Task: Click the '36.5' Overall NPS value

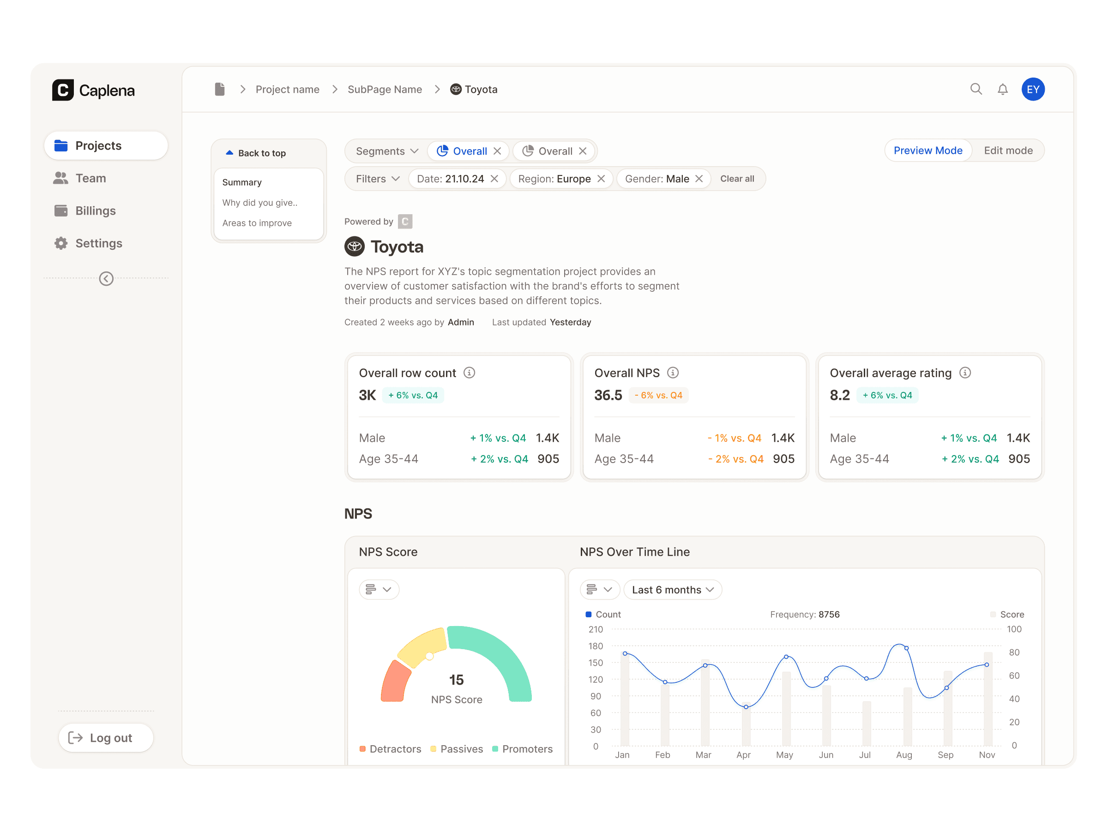Action: [608, 395]
